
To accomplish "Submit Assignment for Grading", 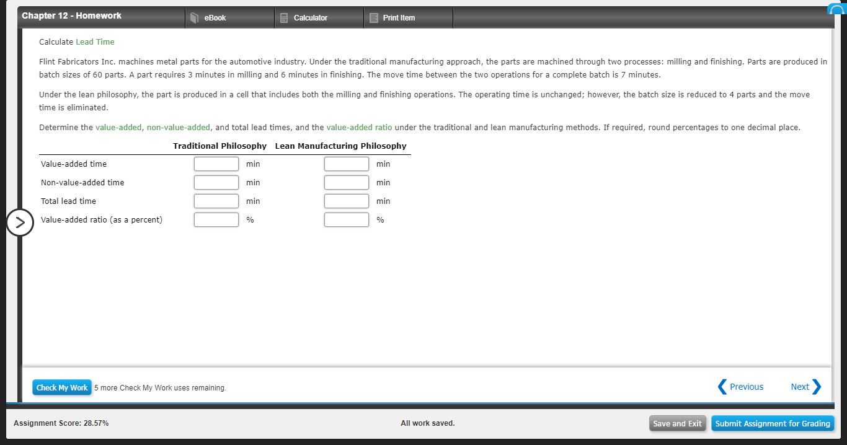I will (x=773, y=423).
